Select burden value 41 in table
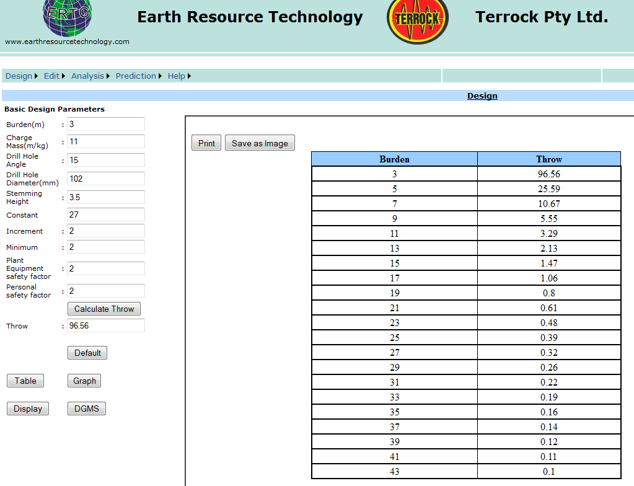The height and width of the screenshot is (486, 634). [394, 457]
